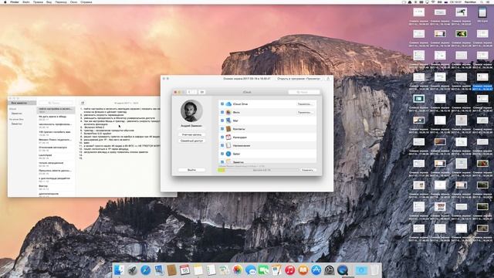Toggle the iCloud Drive checkbox
Viewport: 494px width, 278px height.
(x=222, y=103)
